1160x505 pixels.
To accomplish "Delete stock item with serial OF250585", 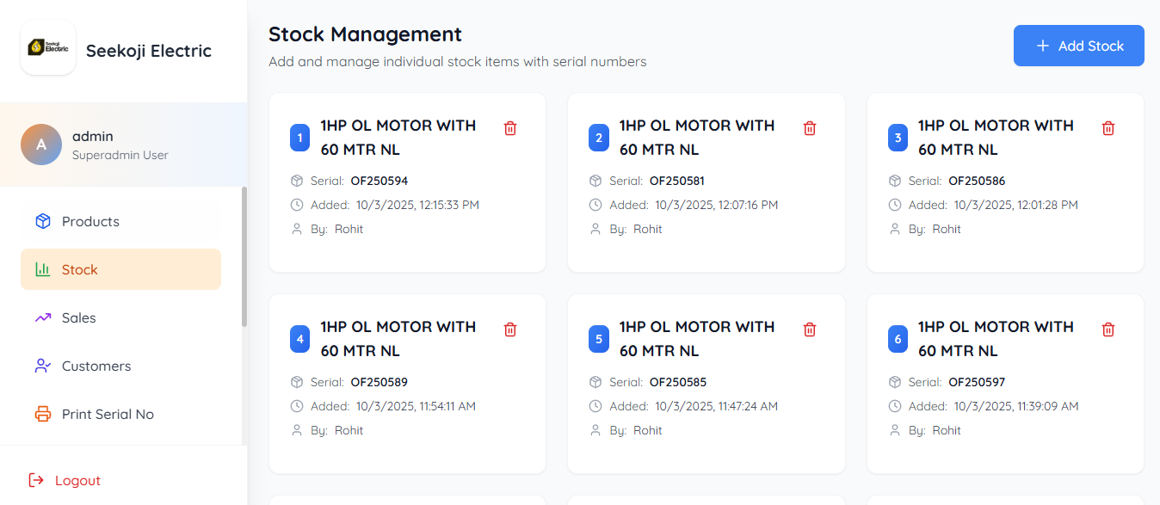I will [x=810, y=329].
